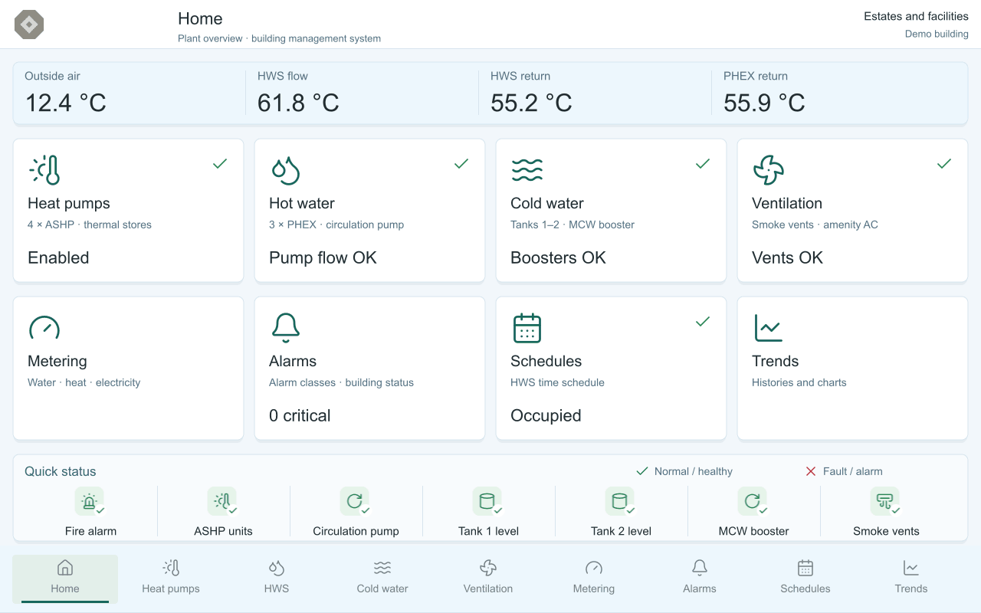Click the HWS return 55.2 °C reading

(x=531, y=103)
